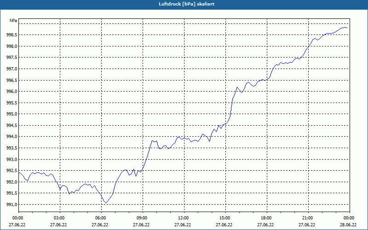Click the '995,5' y-axis value
This screenshot has width=368, height=230.
(12, 103)
